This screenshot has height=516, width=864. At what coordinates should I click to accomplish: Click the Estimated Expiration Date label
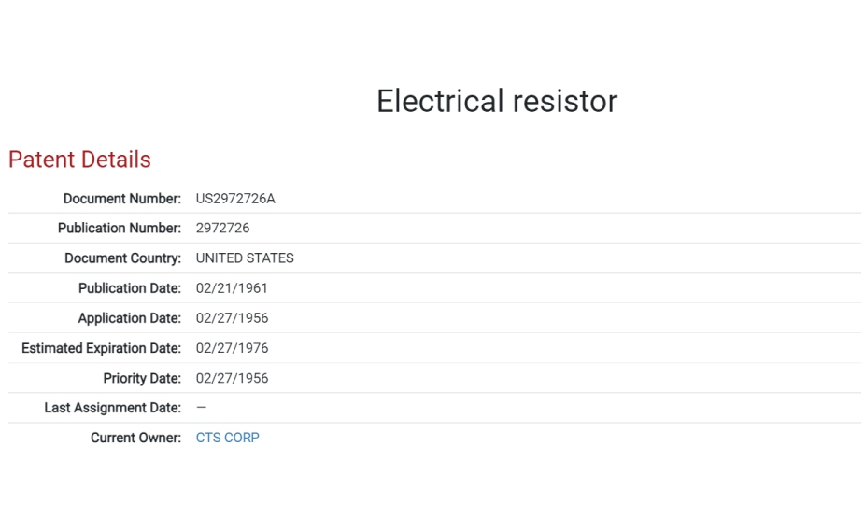pyautogui.click(x=102, y=348)
